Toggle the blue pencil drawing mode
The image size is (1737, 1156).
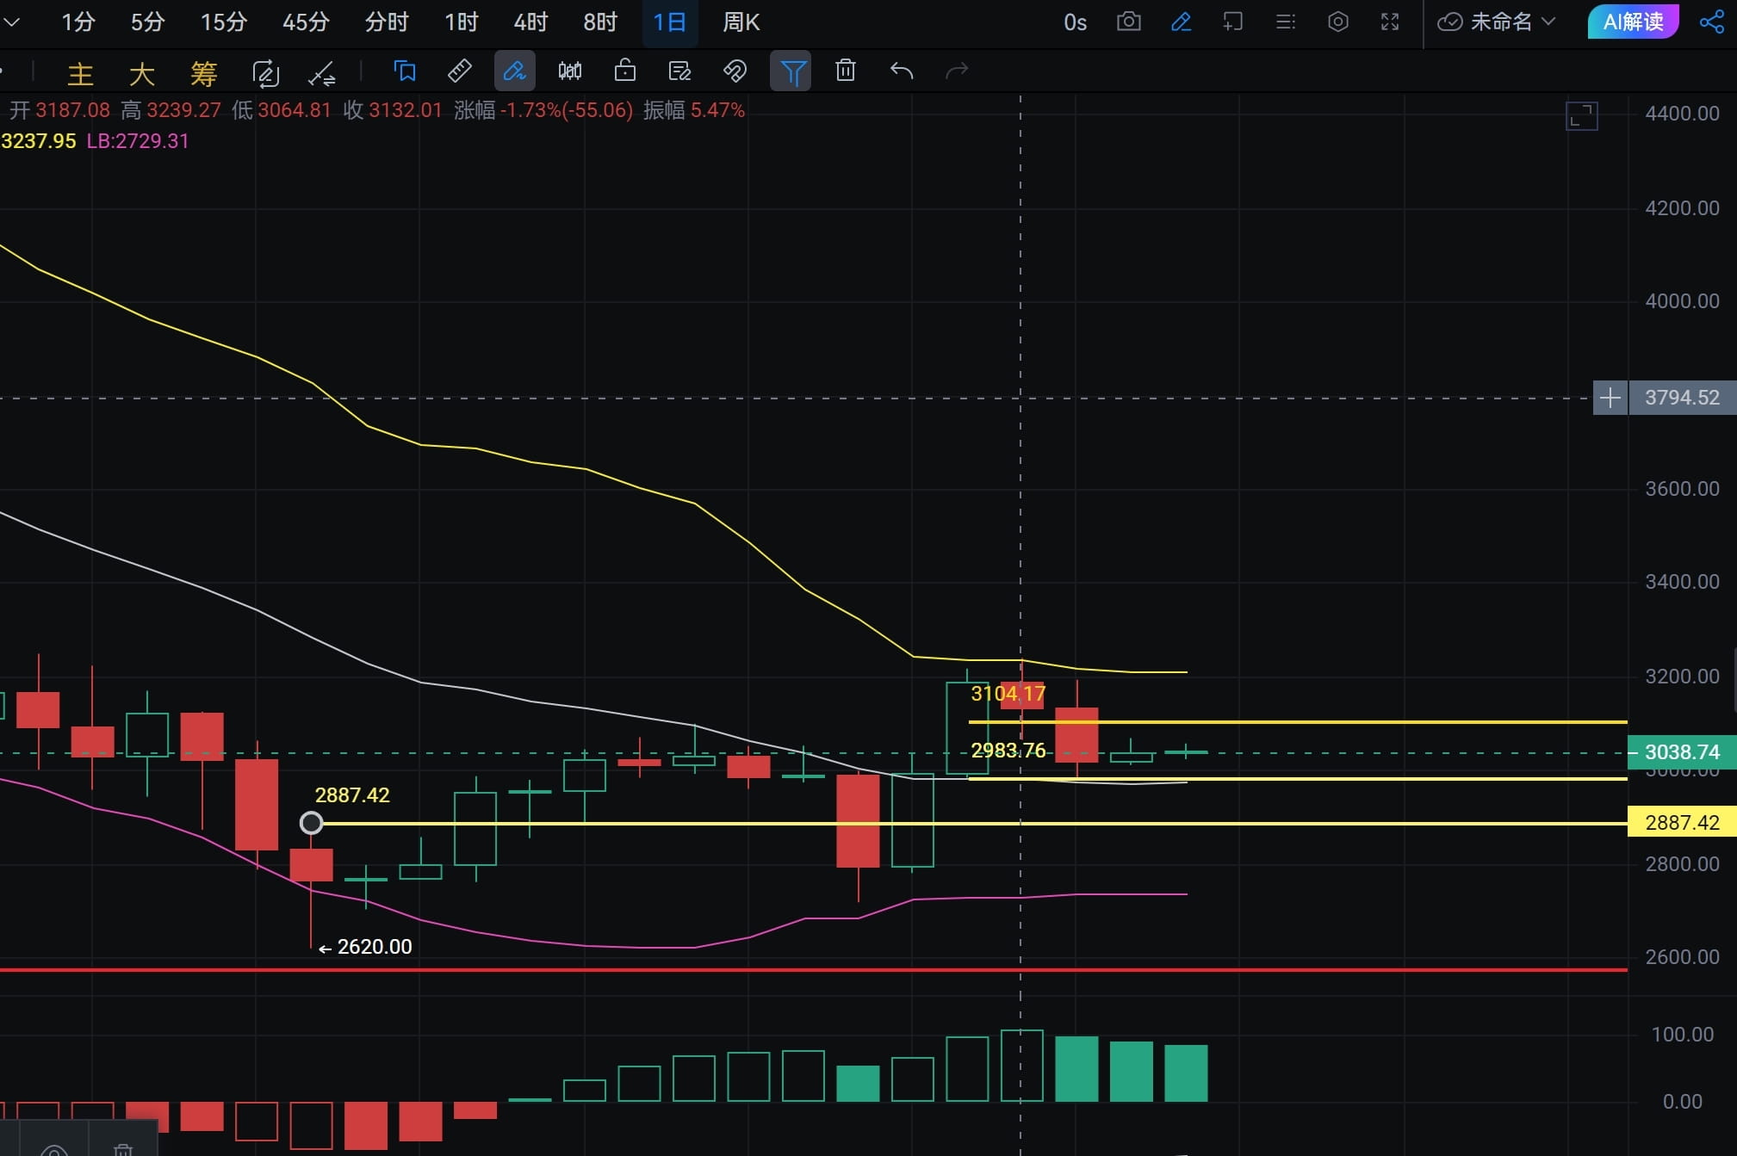(1181, 22)
